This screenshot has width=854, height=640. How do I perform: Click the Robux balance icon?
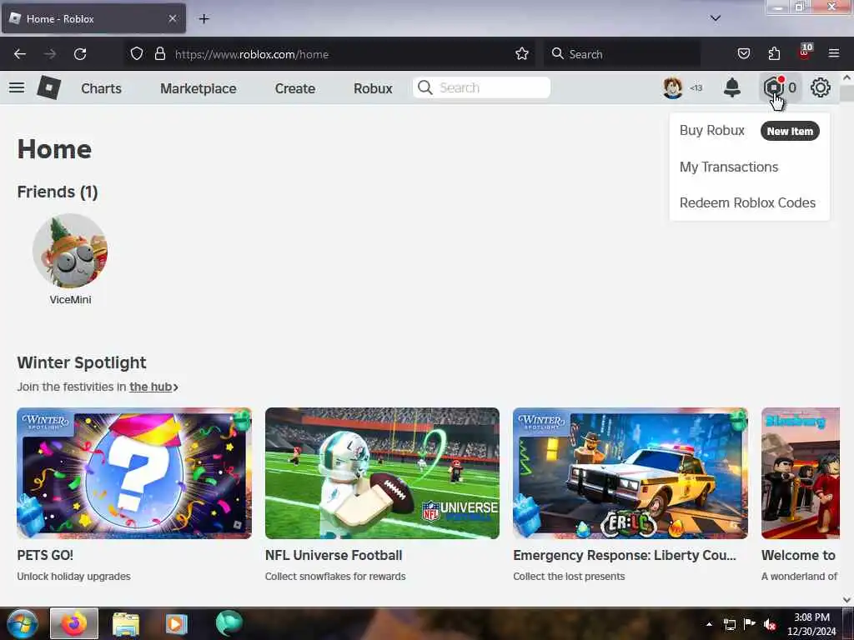coord(773,87)
